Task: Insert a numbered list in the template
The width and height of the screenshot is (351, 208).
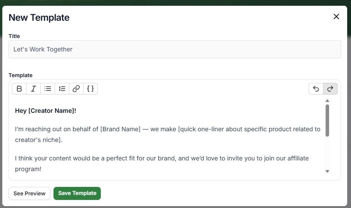Action: coord(62,89)
